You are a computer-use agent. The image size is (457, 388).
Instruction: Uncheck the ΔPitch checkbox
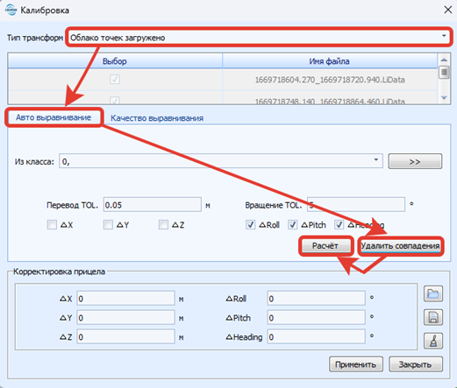point(292,225)
